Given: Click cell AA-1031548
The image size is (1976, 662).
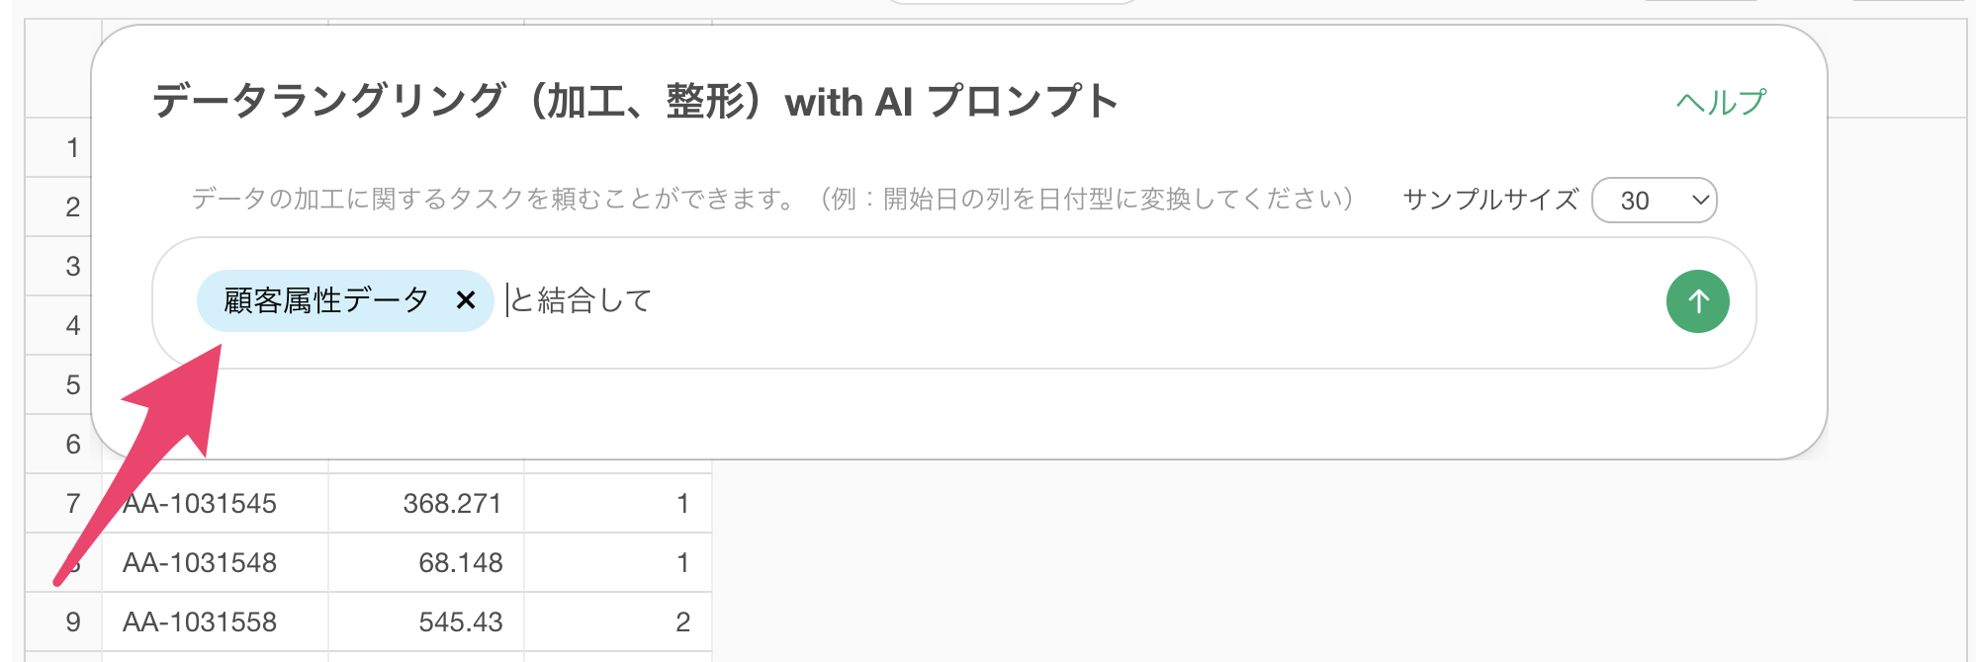Looking at the screenshot, I should point(215,563).
